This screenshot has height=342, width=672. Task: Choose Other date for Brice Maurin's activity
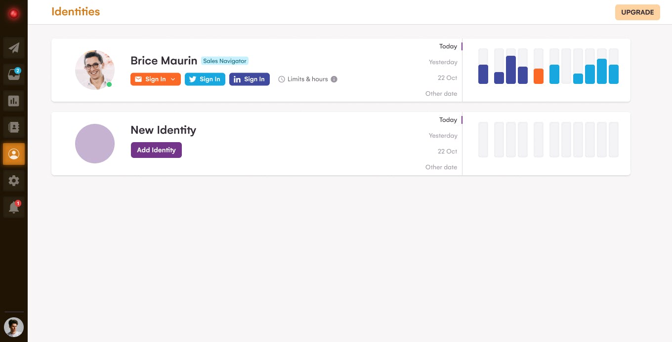(441, 93)
